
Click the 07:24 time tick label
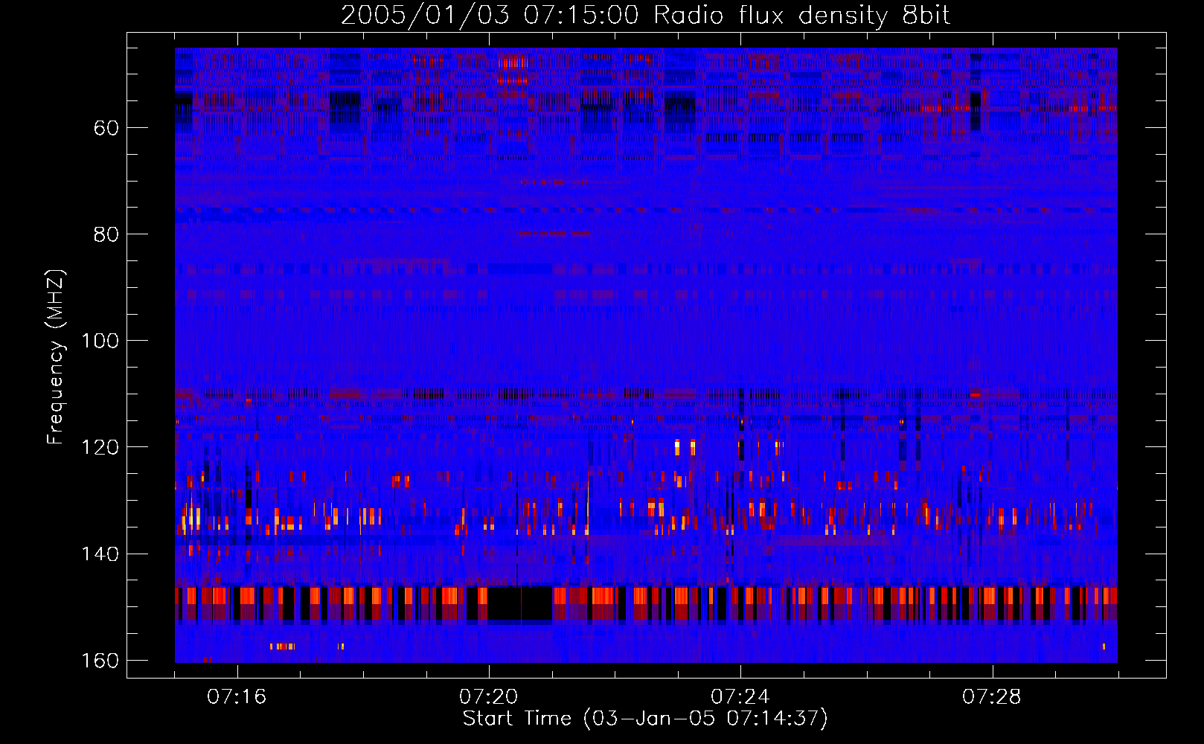tap(740, 697)
